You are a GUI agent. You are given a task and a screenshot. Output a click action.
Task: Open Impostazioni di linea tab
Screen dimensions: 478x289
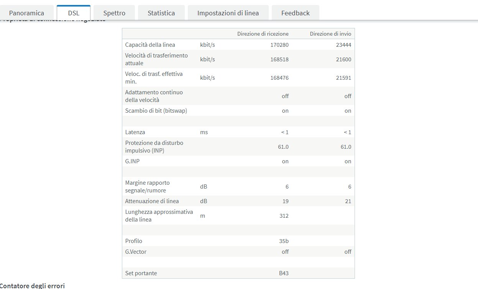point(228,13)
